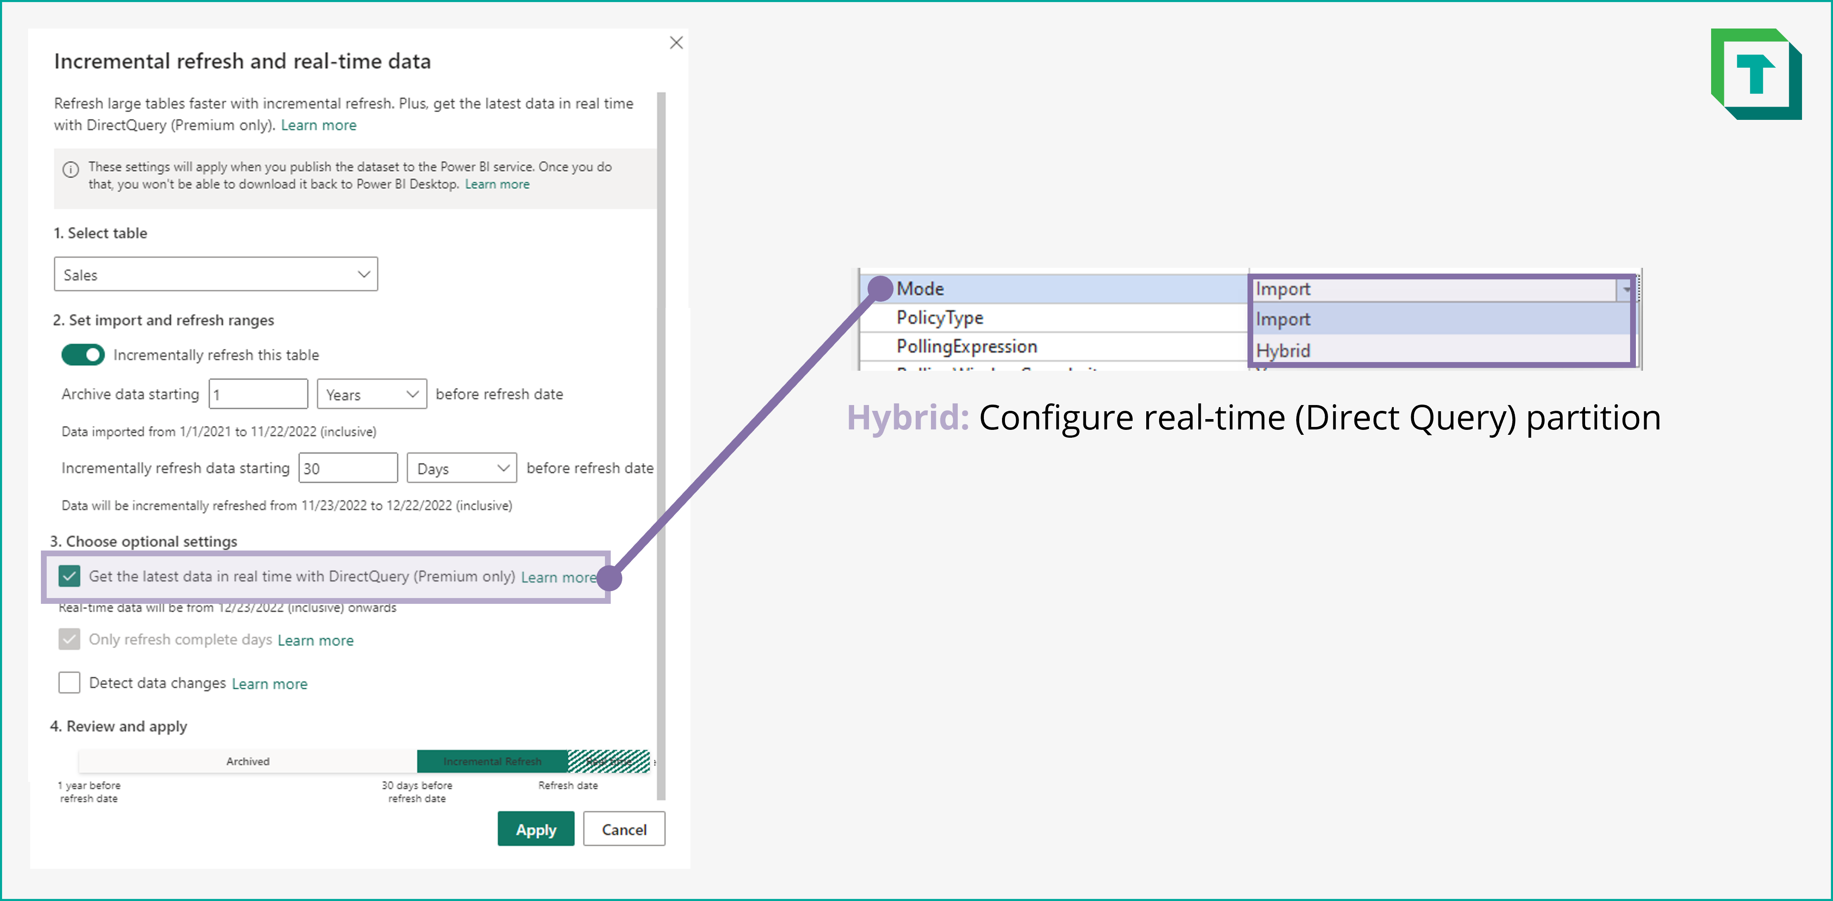This screenshot has height=901, width=1833.
Task: Open Learn more link for DirectQuery option
Action: [559, 577]
